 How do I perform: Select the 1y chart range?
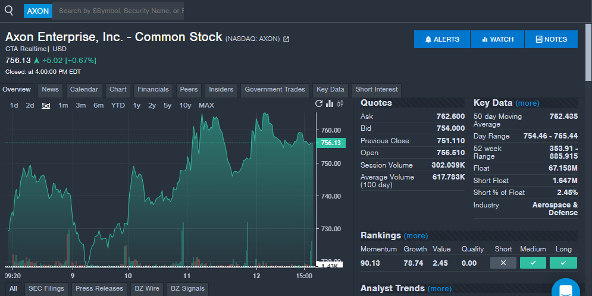tap(137, 105)
